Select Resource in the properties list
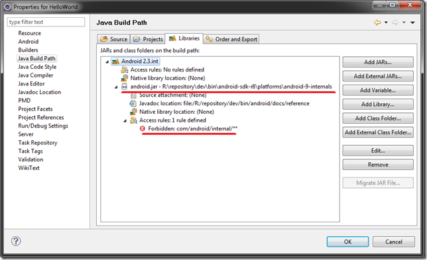This screenshot has height=260, width=427. click(29, 33)
